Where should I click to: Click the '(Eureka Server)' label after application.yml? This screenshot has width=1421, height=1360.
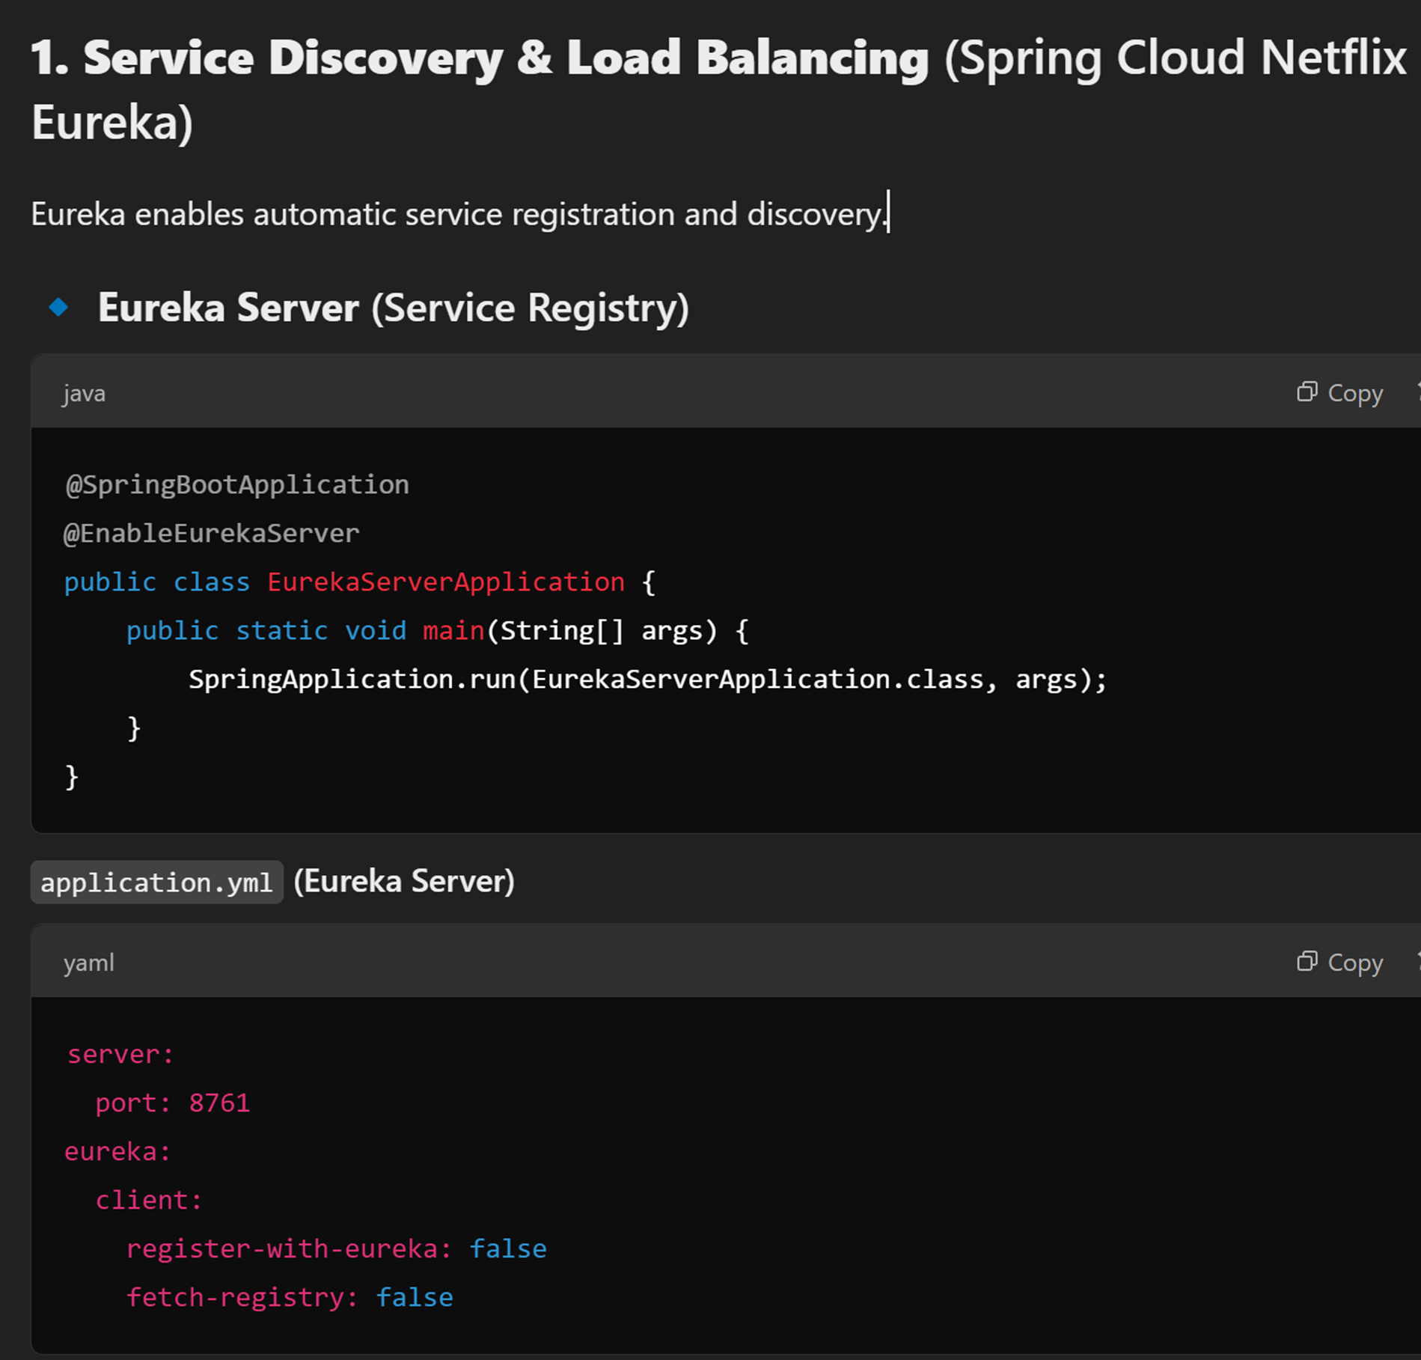pos(404,882)
